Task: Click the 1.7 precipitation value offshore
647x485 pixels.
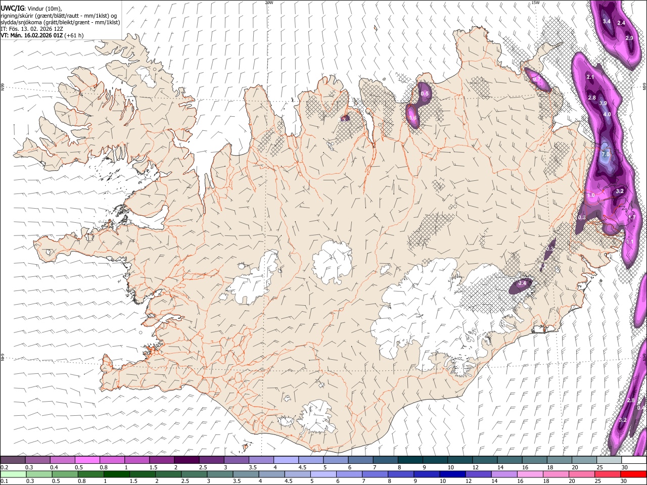Action: click(x=631, y=218)
